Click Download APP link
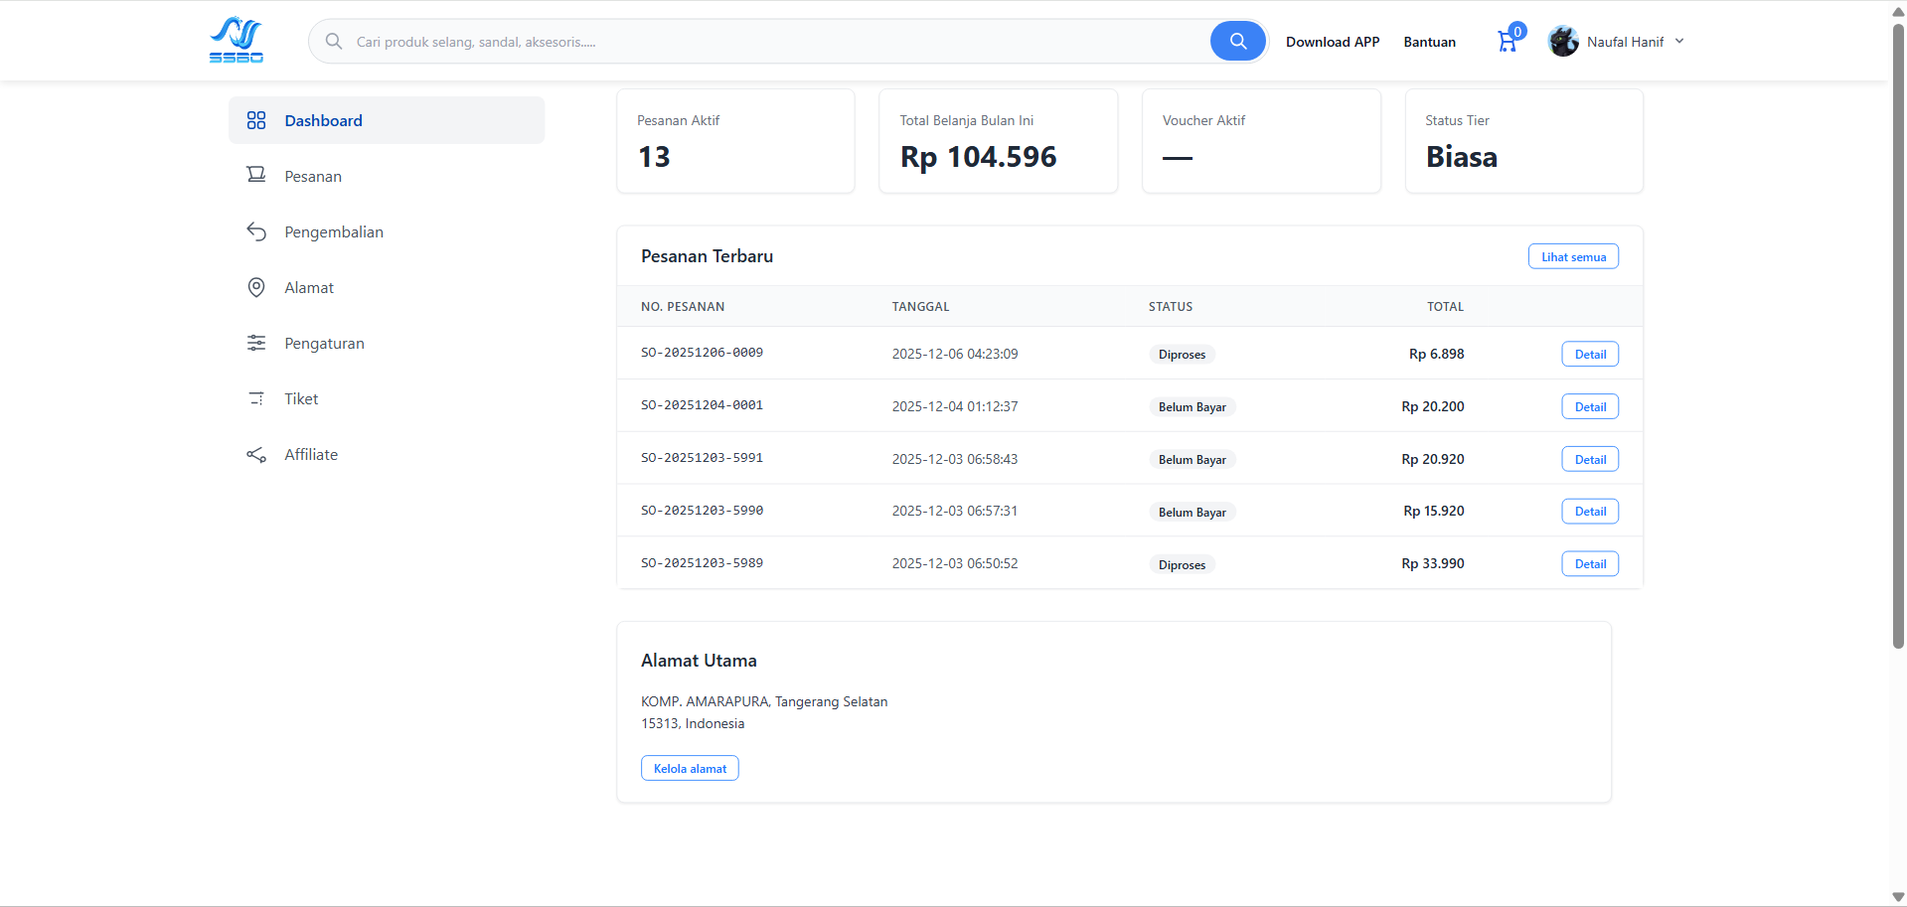 (1332, 42)
